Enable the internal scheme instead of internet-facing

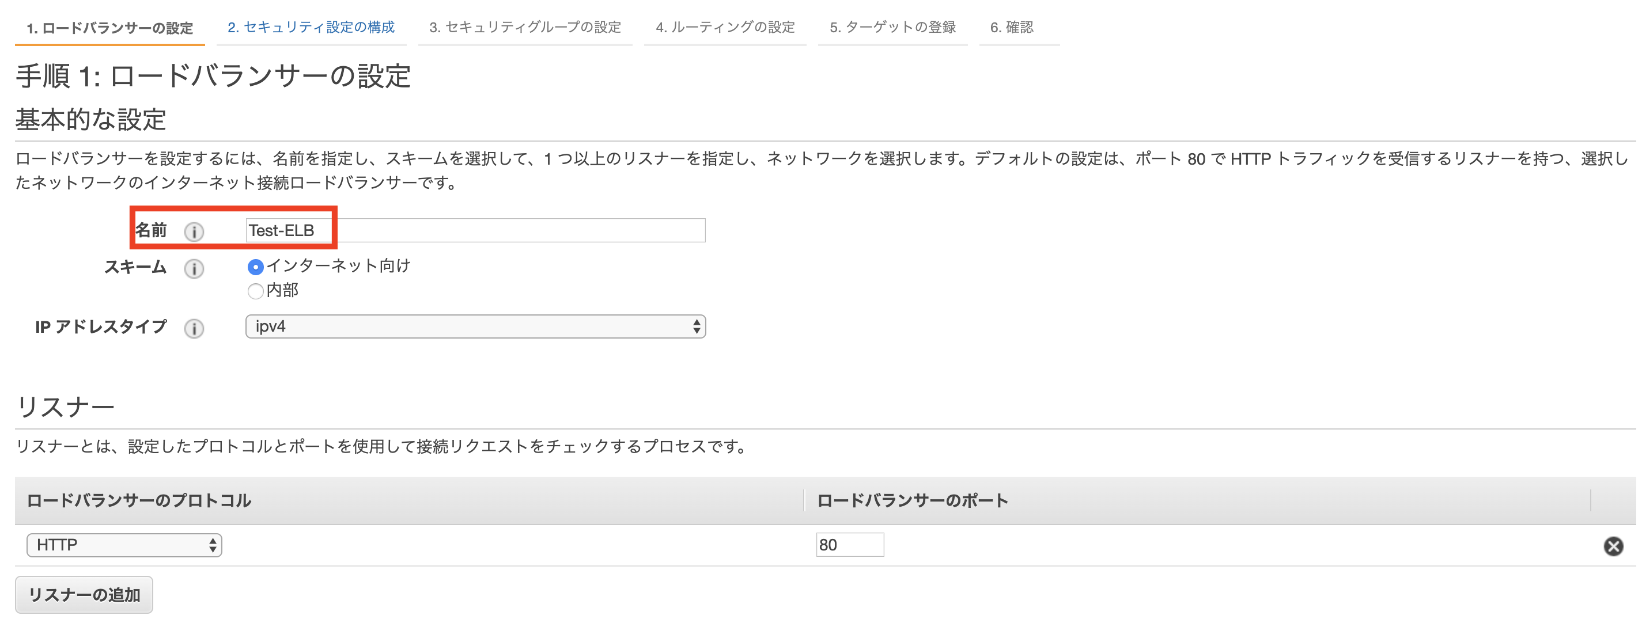pos(256,291)
